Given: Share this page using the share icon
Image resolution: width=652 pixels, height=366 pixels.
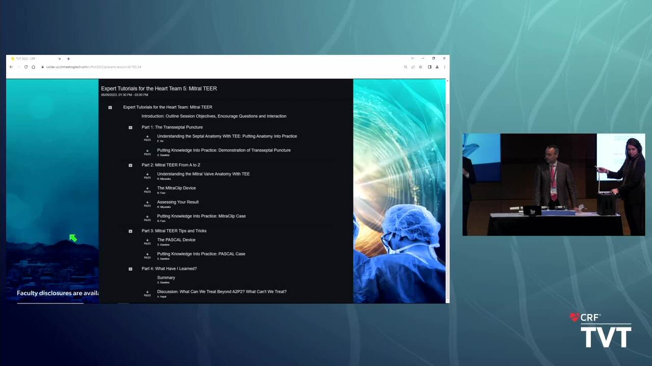Looking at the screenshot, I should (413, 67).
